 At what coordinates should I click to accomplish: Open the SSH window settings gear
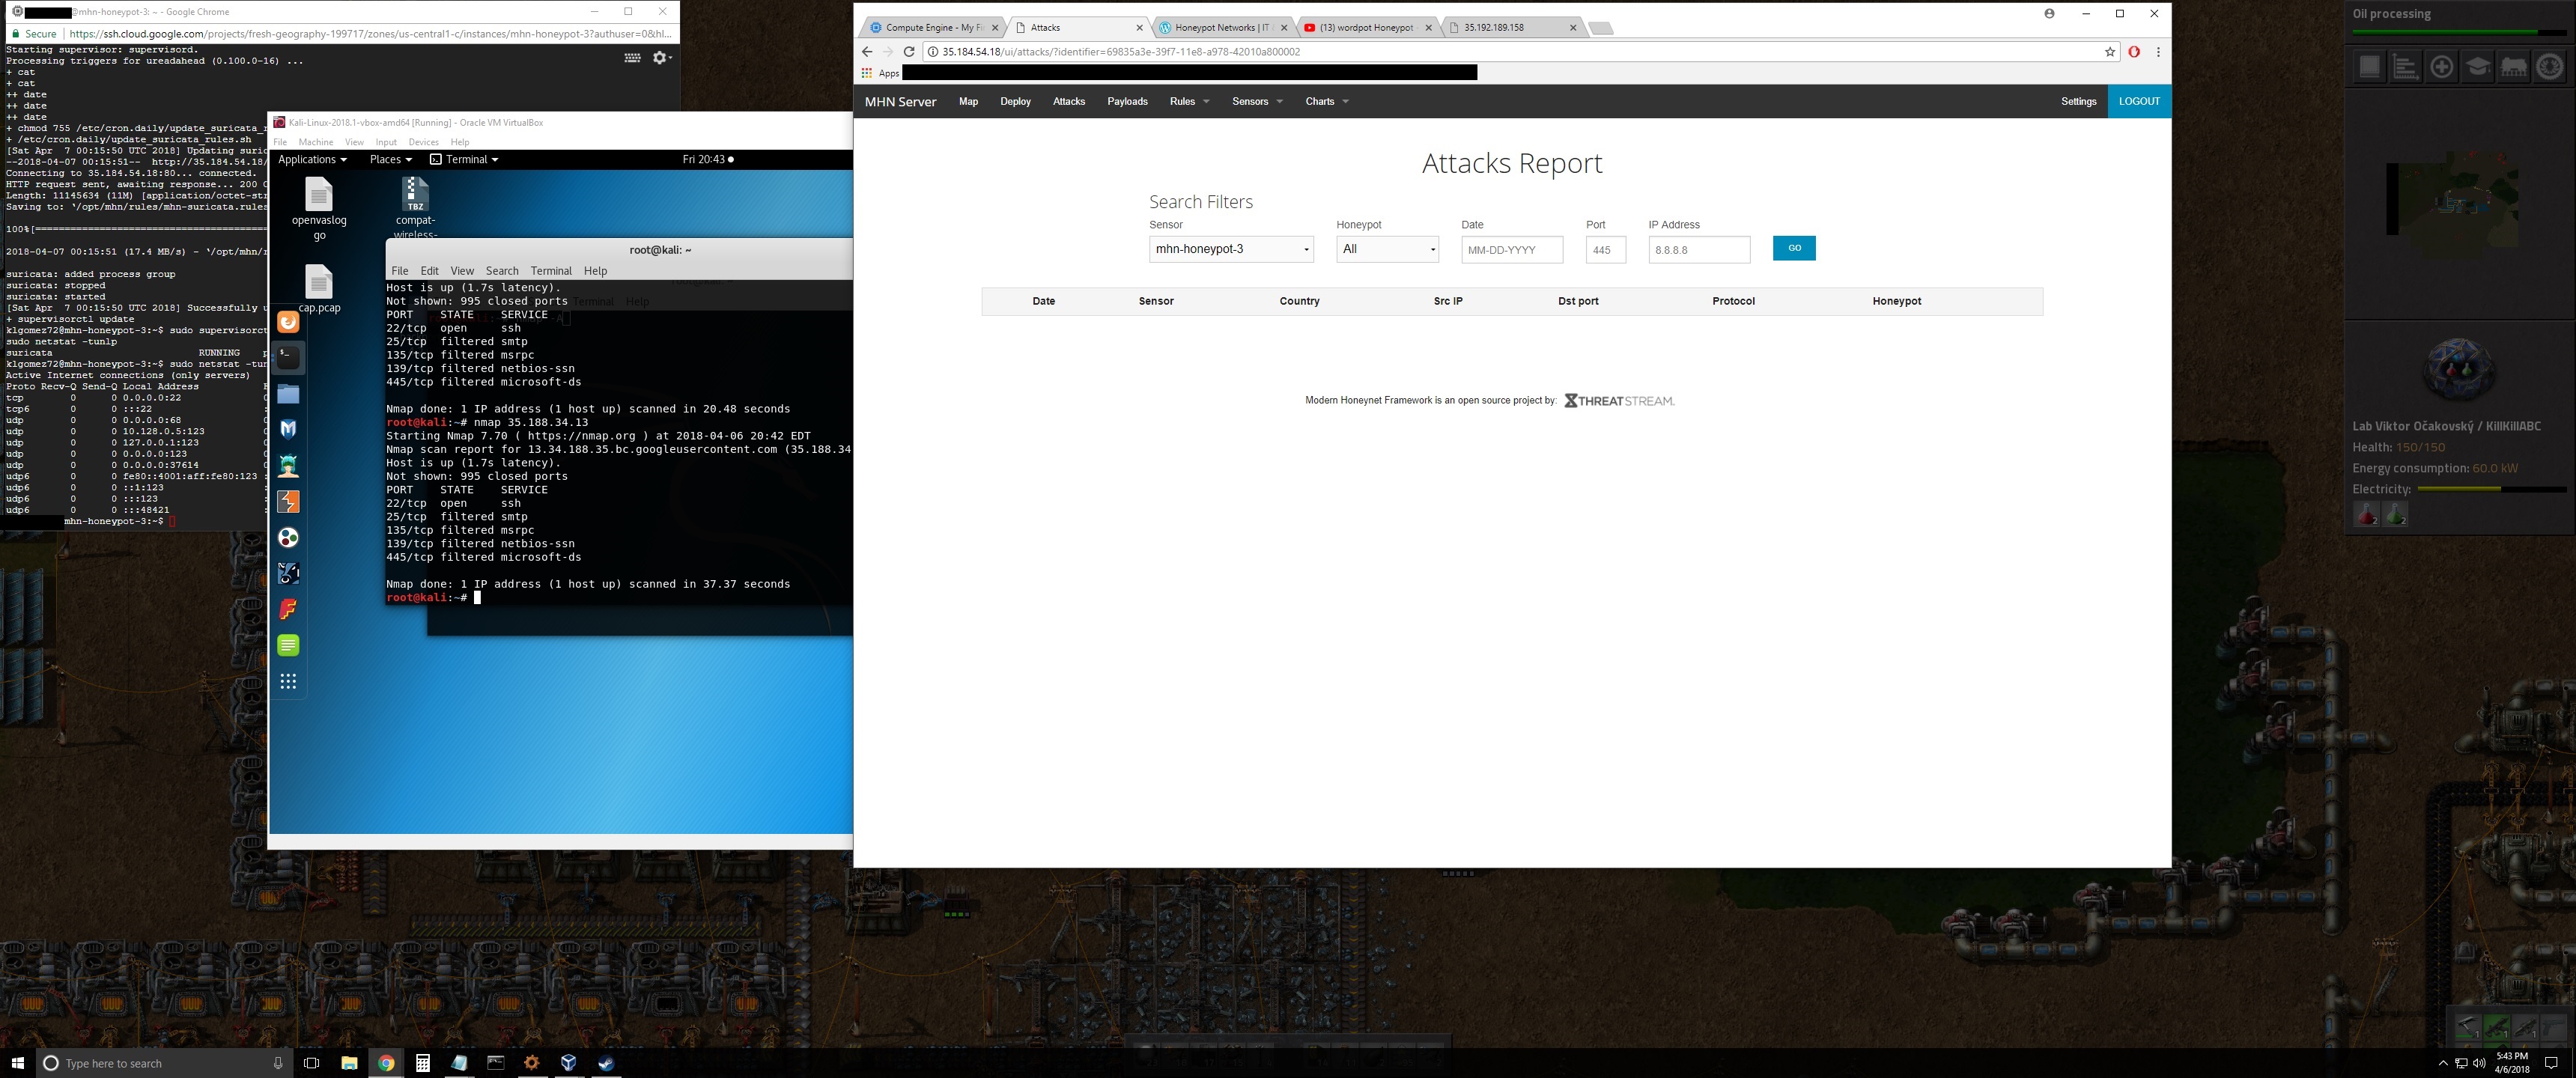pos(660,58)
